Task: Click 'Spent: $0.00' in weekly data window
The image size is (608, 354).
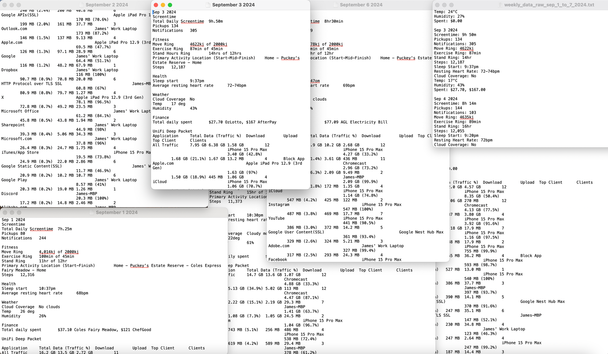Action: (448, 21)
